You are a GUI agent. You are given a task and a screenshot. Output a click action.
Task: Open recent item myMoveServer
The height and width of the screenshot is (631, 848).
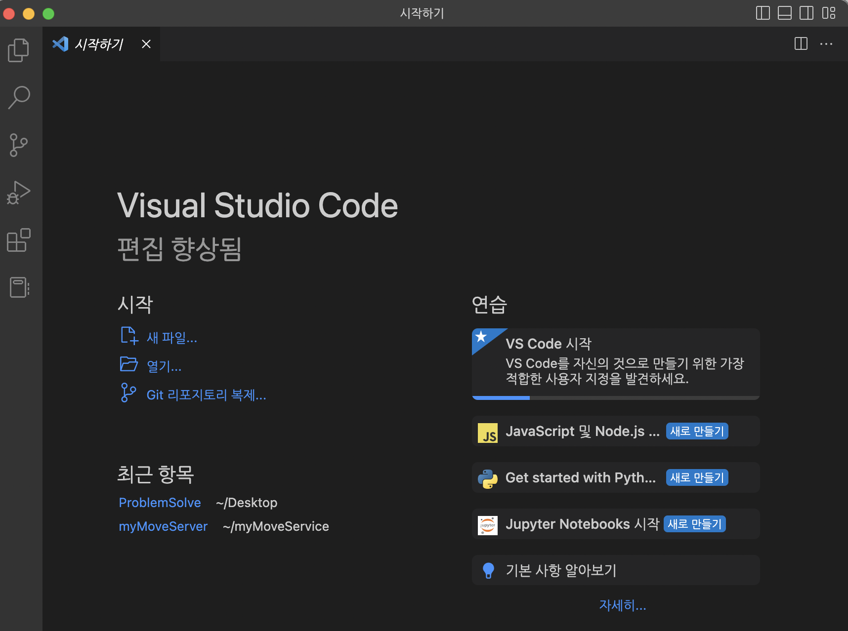163,526
